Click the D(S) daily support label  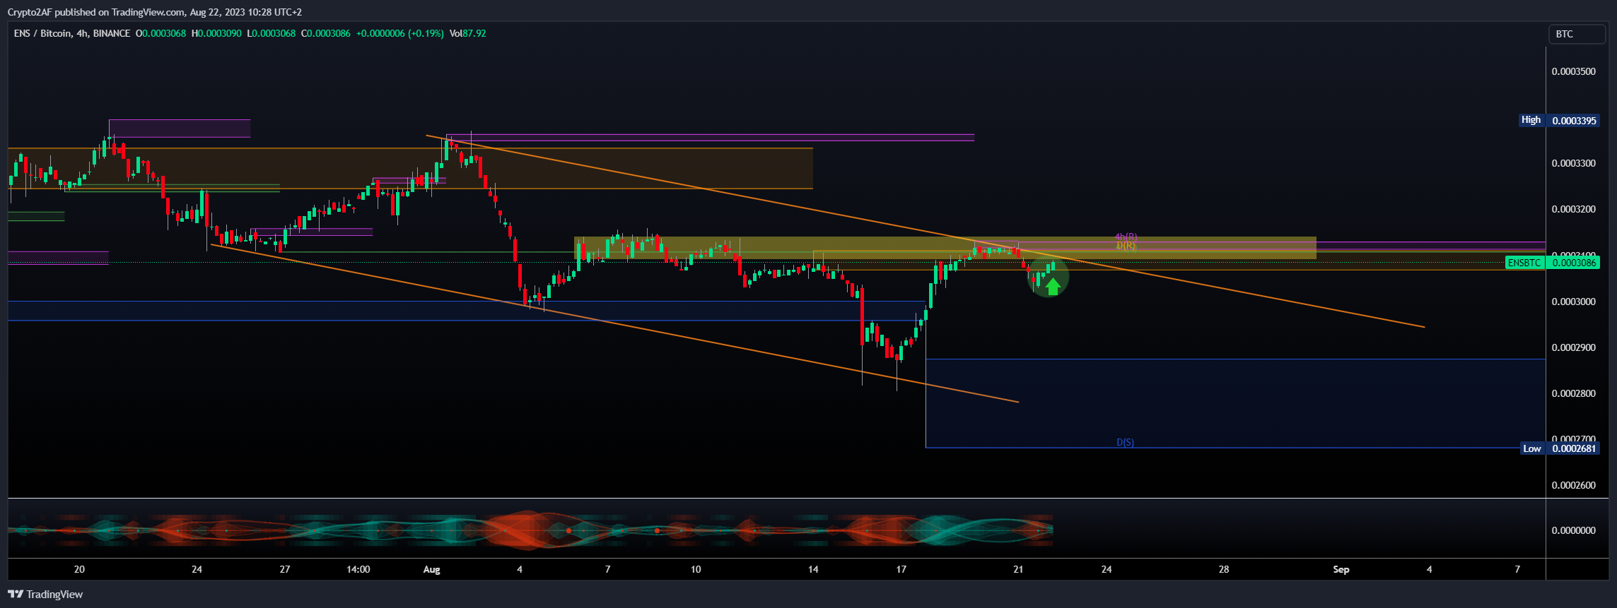(1125, 442)
